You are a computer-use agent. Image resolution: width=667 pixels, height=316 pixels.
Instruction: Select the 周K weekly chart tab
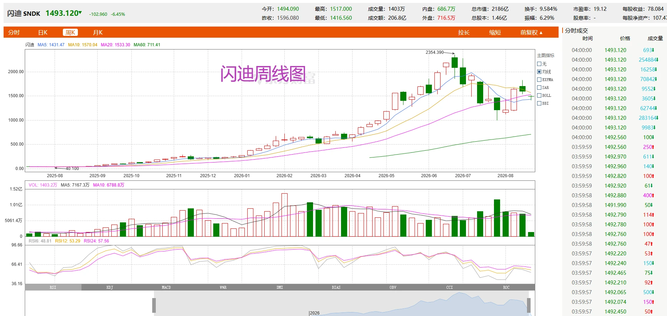(70, 33)
